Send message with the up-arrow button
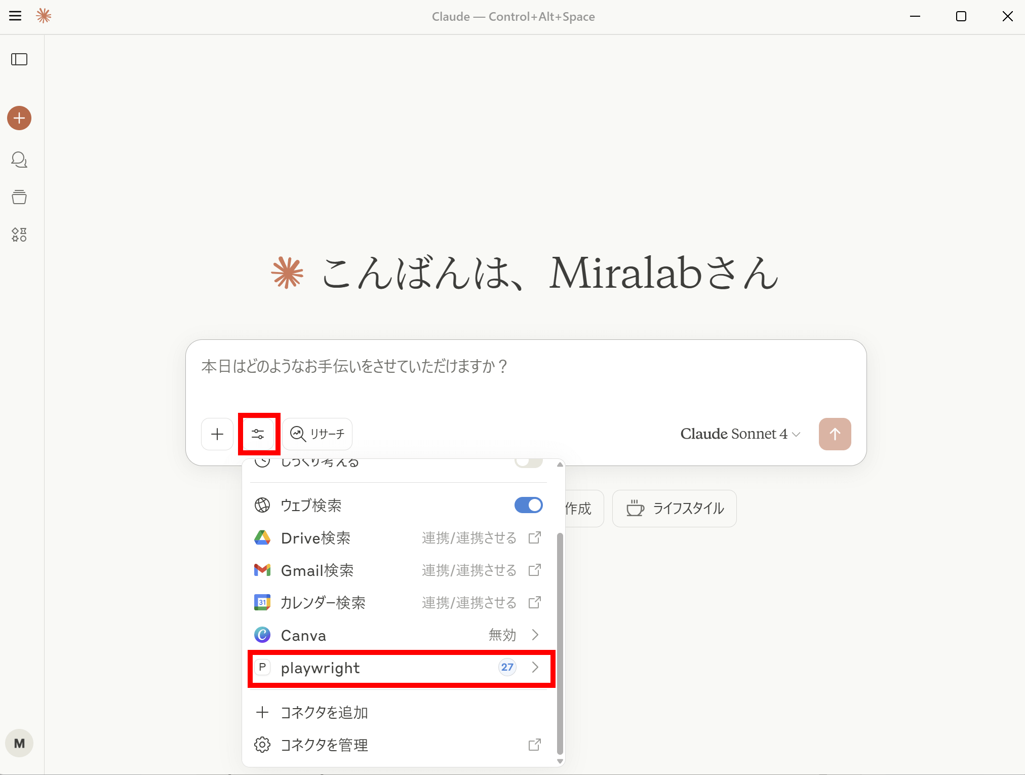Image resolution: width=1025 pixels, height=775 pixels. (835, 434)
